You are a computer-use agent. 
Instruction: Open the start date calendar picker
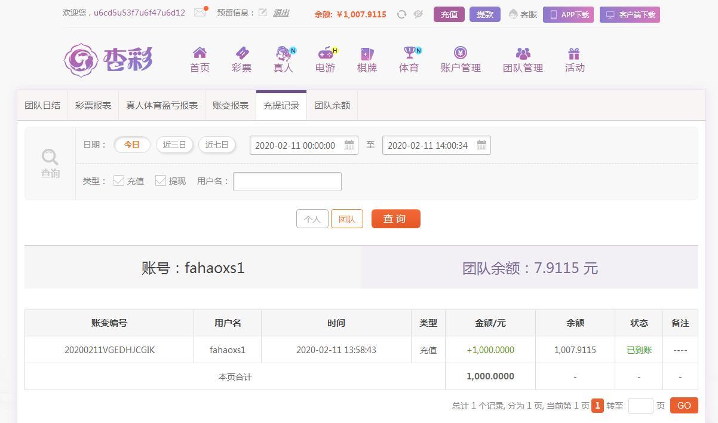[x=349, y=145]
